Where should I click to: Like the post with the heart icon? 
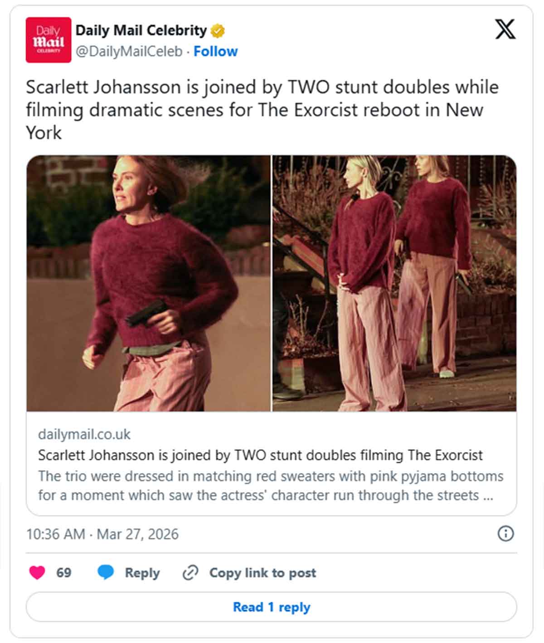coord(37,573)
